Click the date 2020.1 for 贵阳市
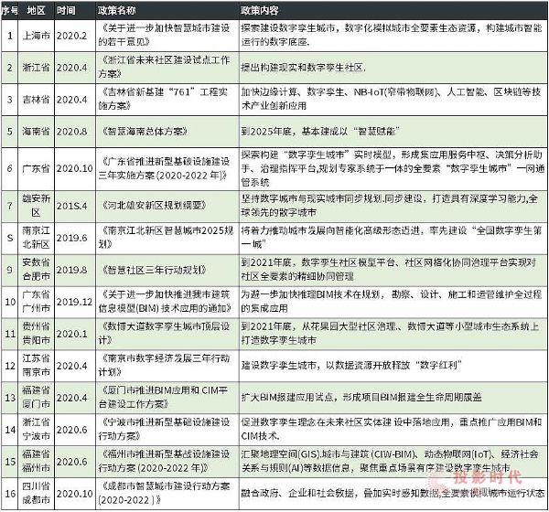Viewport: 549px width, 512px height. tap(71, 333)
